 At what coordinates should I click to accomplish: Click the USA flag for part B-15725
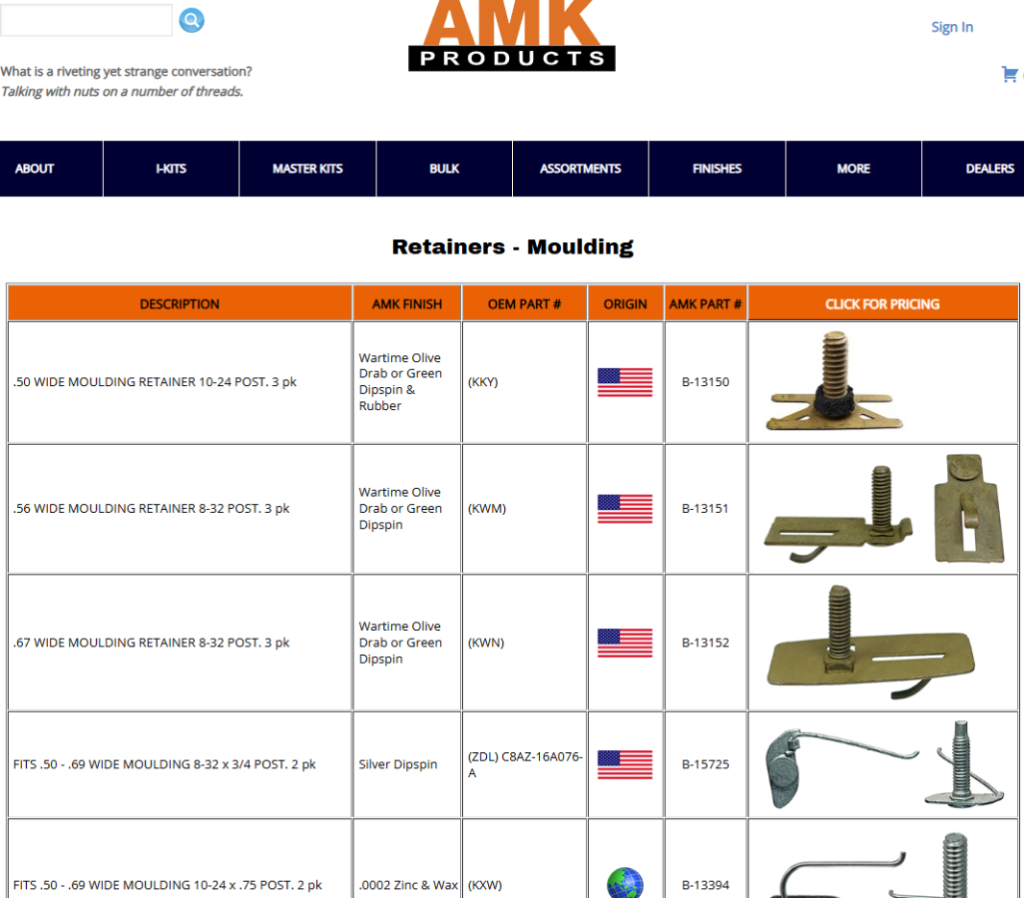tap(625, 764)
